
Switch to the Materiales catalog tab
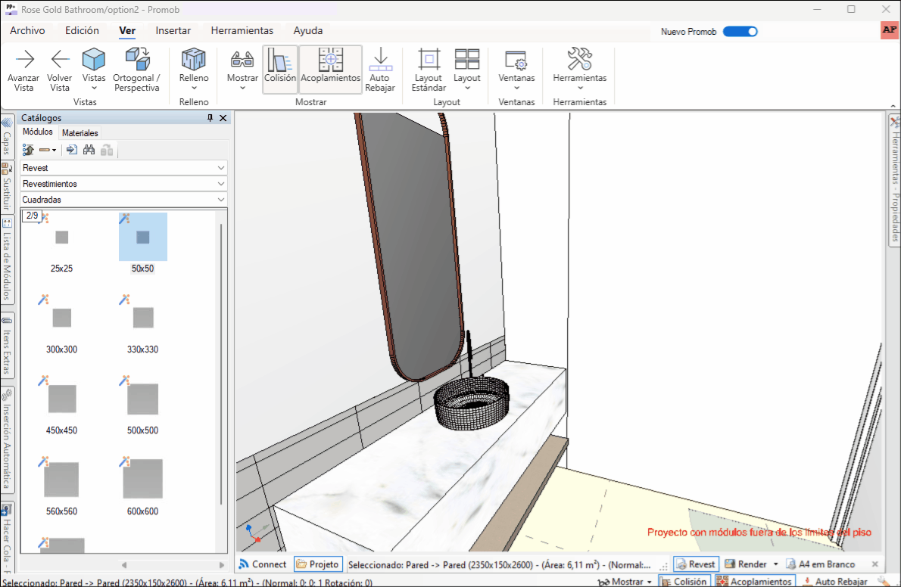(x=79, y=132)
